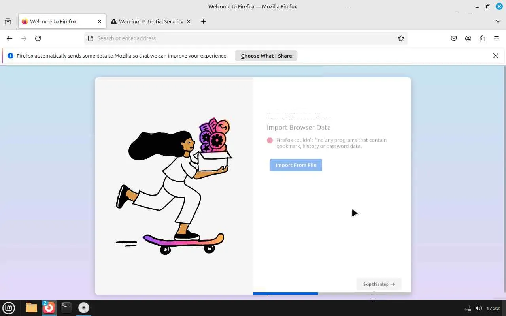Minimize the Firefox window
The width and height of the screenshot is (506, 316).
478,6
